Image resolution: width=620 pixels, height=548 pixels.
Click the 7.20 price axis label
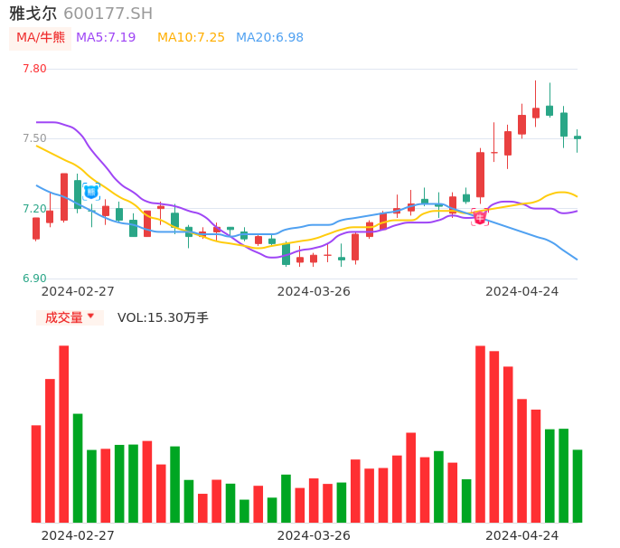[x=34, y=209]
